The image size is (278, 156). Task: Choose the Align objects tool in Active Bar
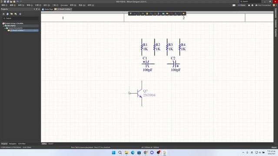[143, 13]
